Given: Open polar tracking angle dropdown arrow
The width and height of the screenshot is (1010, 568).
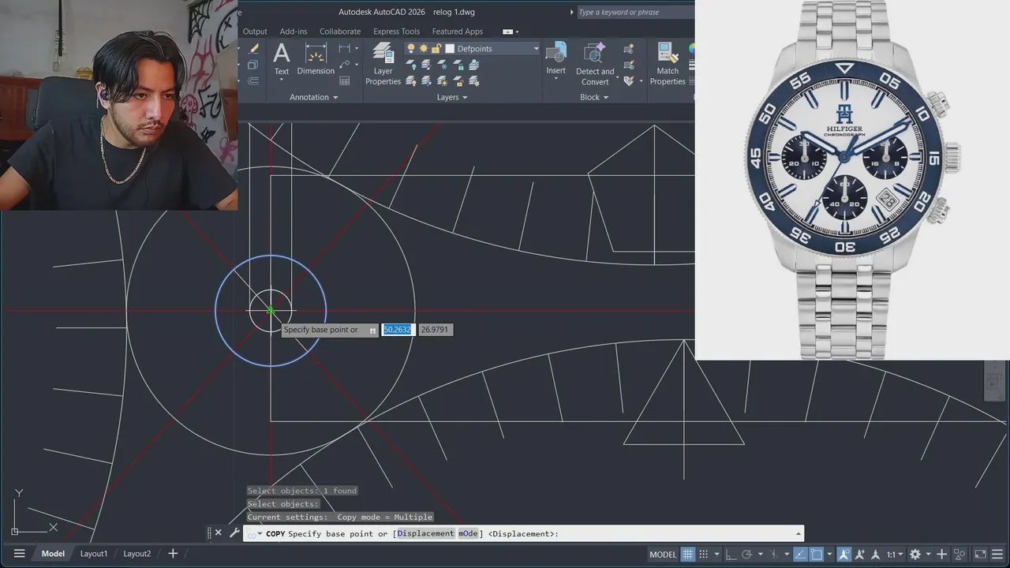Looking at the screenshot, I should [x=761, y=554].
